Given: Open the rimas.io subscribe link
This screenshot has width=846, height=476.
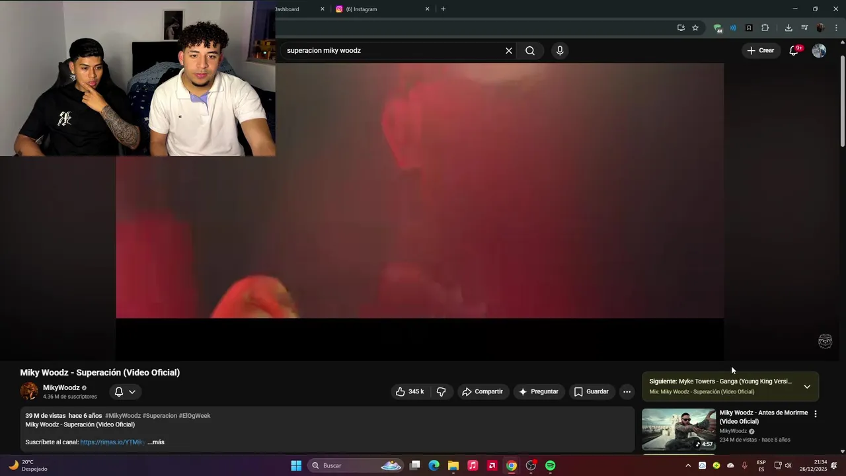Looking at the screenshot, I should coord(112,442).
